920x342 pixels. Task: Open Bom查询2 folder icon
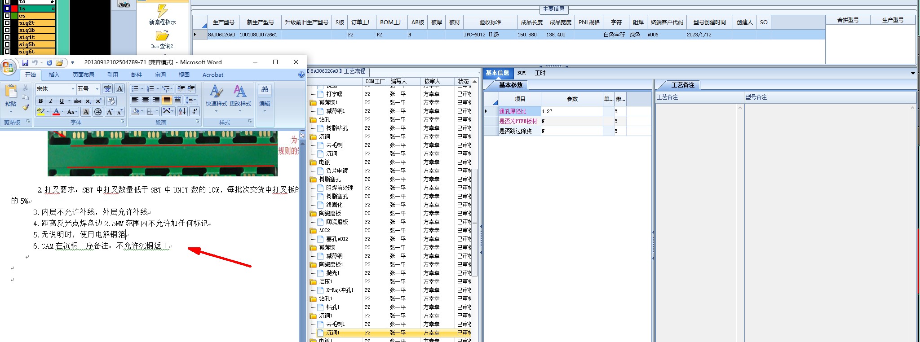[162, 35]
